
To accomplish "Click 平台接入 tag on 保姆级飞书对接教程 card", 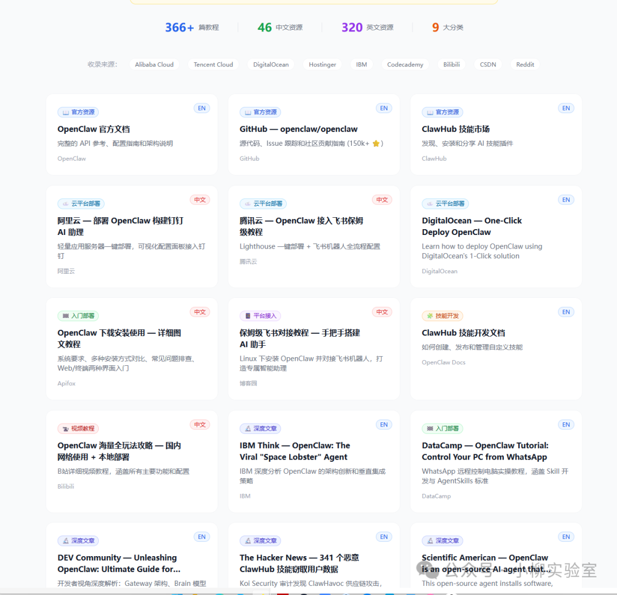I will tap(261, 316).
